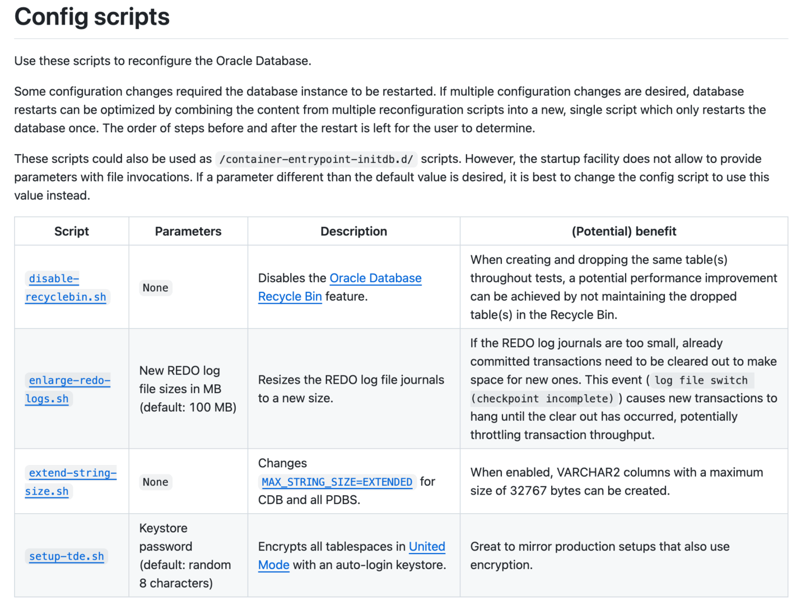
Task: Click the New REDO log file sizes cell
Action: 188,389
